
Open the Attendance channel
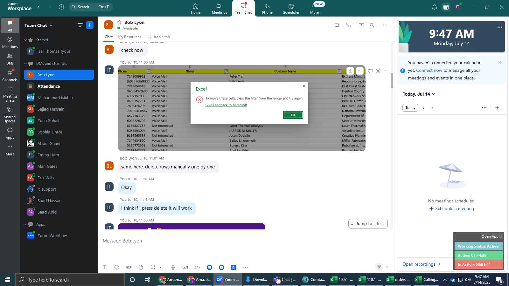tap(59, 86)
